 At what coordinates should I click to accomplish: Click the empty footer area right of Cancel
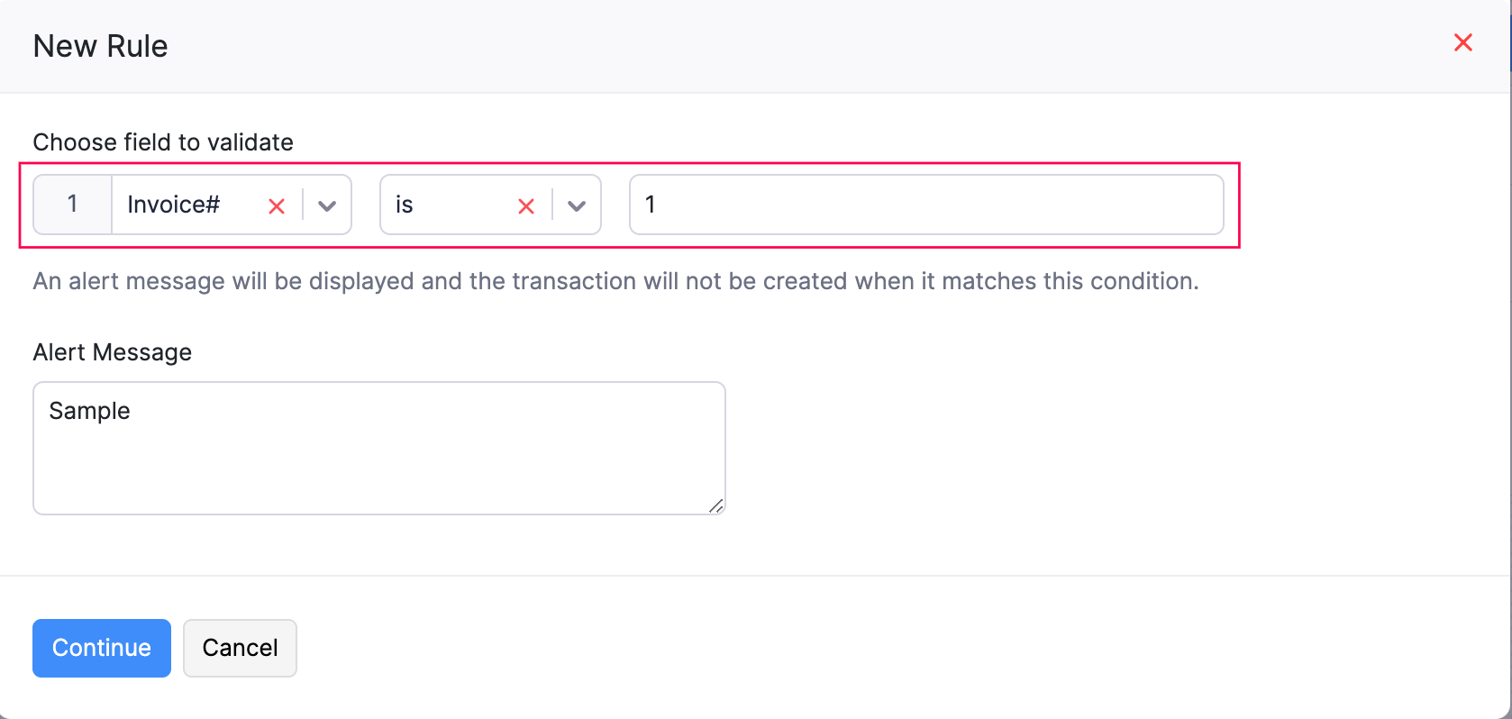point(811,648)
